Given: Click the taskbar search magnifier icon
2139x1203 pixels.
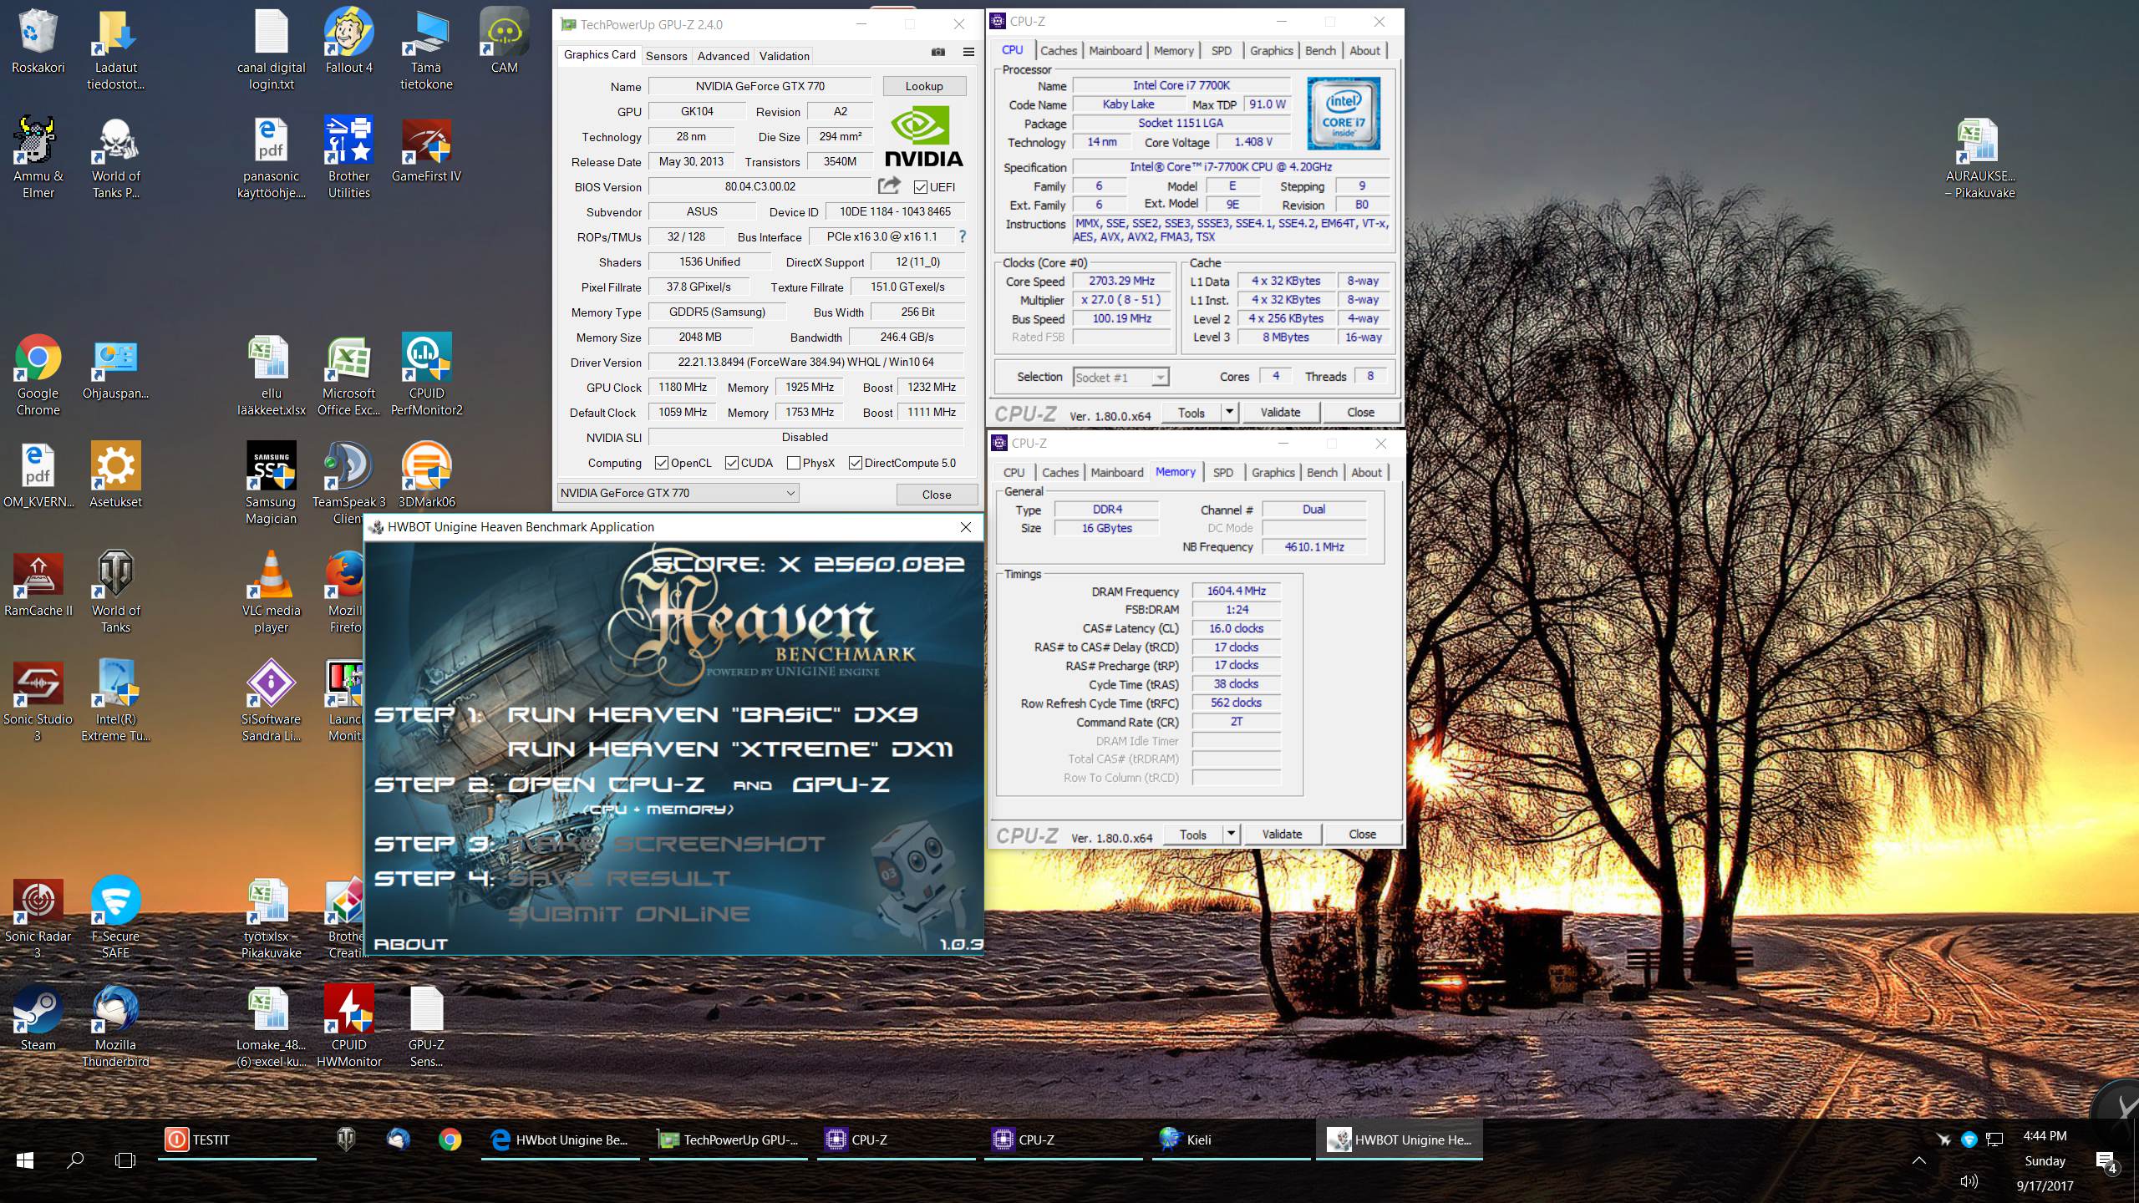Looking at the screenshot, I should point(75,1160).
